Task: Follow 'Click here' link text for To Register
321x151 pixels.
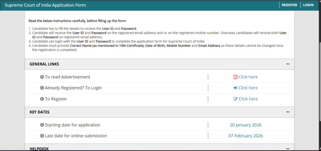Action: [x=248, y=99]
